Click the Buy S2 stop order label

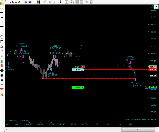coord(78,70)
